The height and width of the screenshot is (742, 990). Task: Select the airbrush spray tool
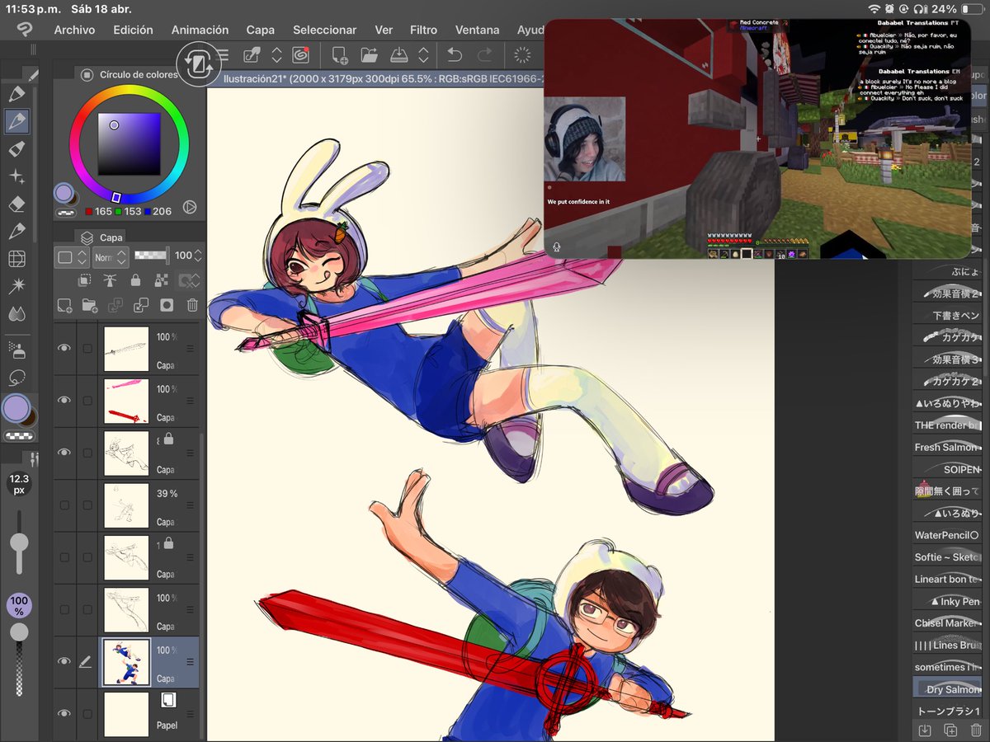(16, 350)
